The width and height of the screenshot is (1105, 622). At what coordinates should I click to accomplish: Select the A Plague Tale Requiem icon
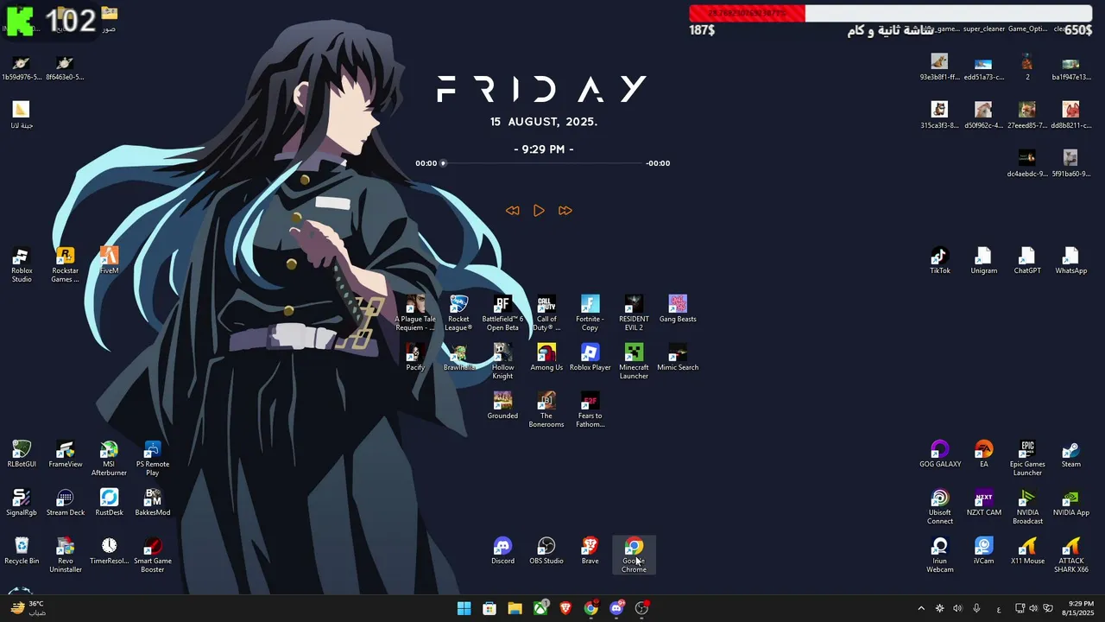tap(415, 314)
